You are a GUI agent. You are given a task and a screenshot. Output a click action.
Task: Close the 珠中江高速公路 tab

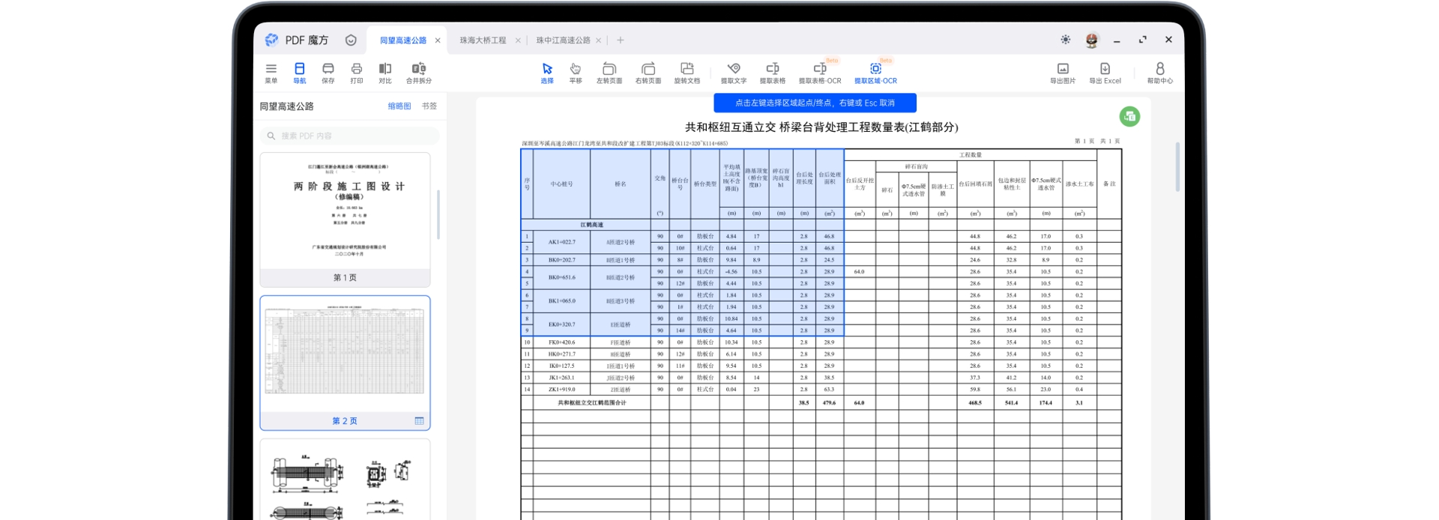599,40
